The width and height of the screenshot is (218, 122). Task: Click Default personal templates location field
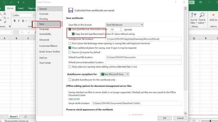(x=144, y=62)
